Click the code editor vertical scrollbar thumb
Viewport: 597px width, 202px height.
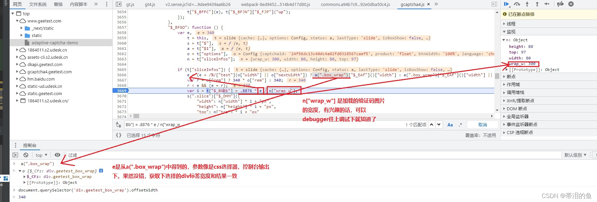(497, 76)
